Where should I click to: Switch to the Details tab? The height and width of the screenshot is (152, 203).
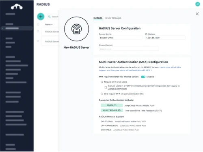pos(98,18)
